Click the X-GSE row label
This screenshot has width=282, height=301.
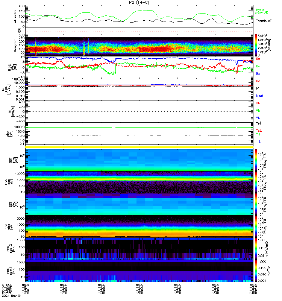(x=7, y=285)
